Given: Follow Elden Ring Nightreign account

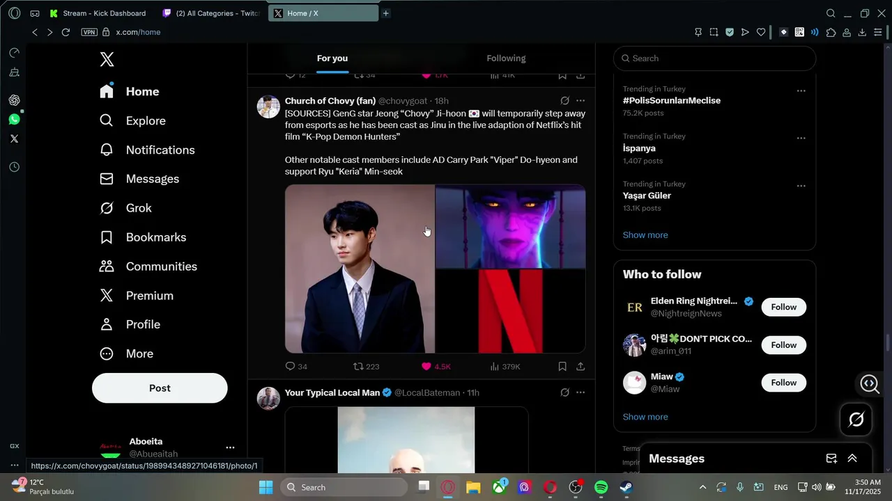Looking at the screenshot, I should tap(783, 308).
